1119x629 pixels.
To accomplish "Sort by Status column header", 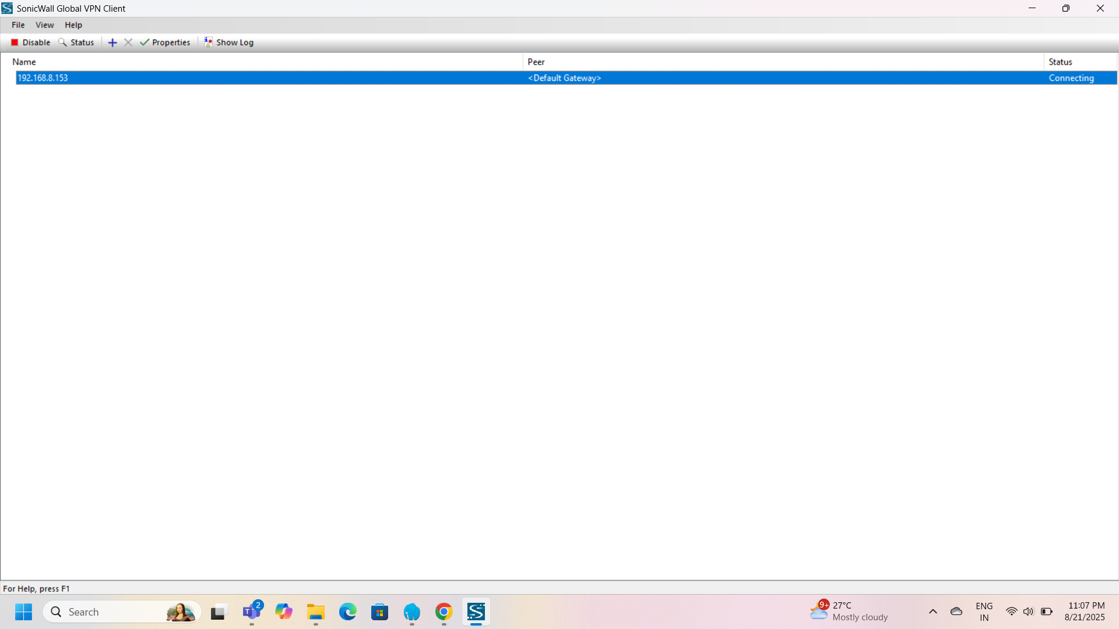I will click(x=1060, y=62).
